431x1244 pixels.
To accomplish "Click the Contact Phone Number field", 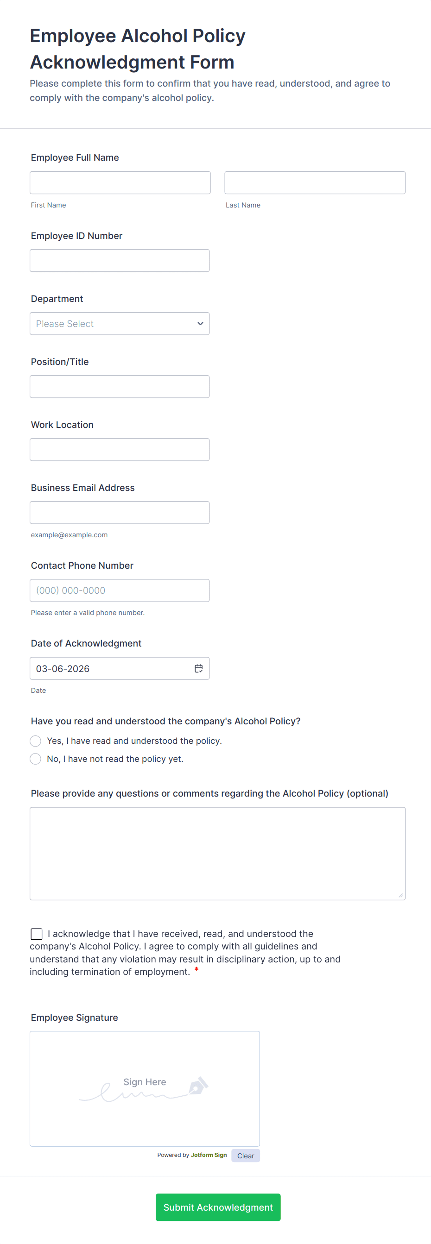I will click(120, 591).
